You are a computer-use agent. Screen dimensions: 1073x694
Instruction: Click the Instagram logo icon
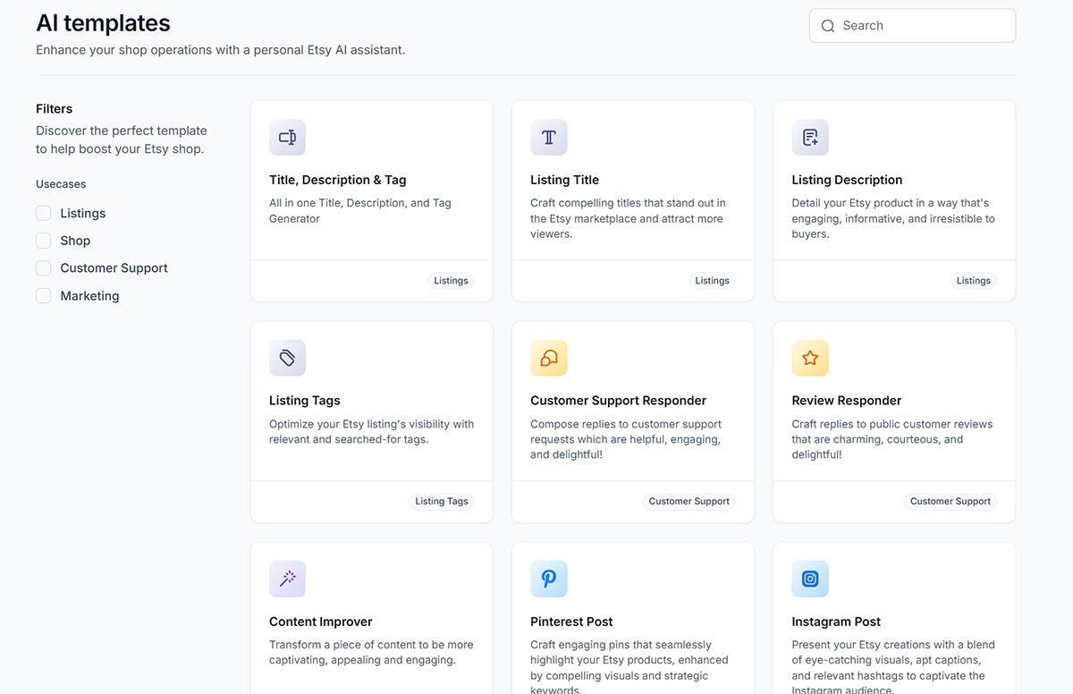[810, 579]
